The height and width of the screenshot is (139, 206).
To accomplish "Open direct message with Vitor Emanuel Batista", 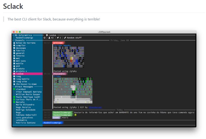I will 29,92.
